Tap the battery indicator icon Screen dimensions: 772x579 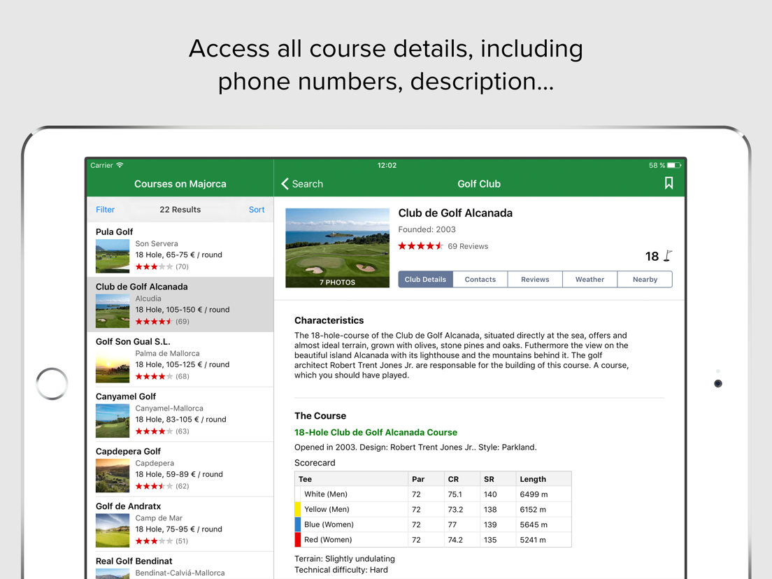tap(674, 166)
